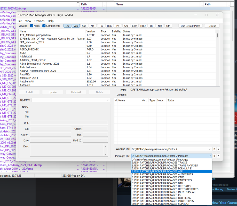
Task: Select PACKAGES TRANS AM\FIXES option
Action: point(171,165)
